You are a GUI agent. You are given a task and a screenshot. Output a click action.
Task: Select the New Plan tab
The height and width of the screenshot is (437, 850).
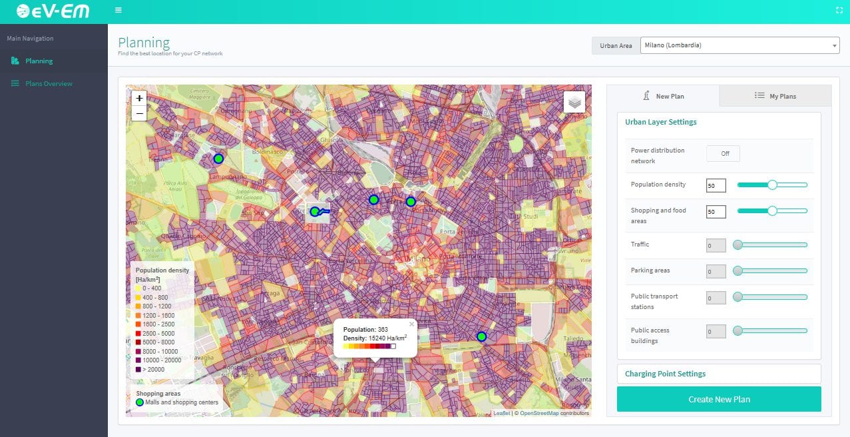tap(663, 96)
